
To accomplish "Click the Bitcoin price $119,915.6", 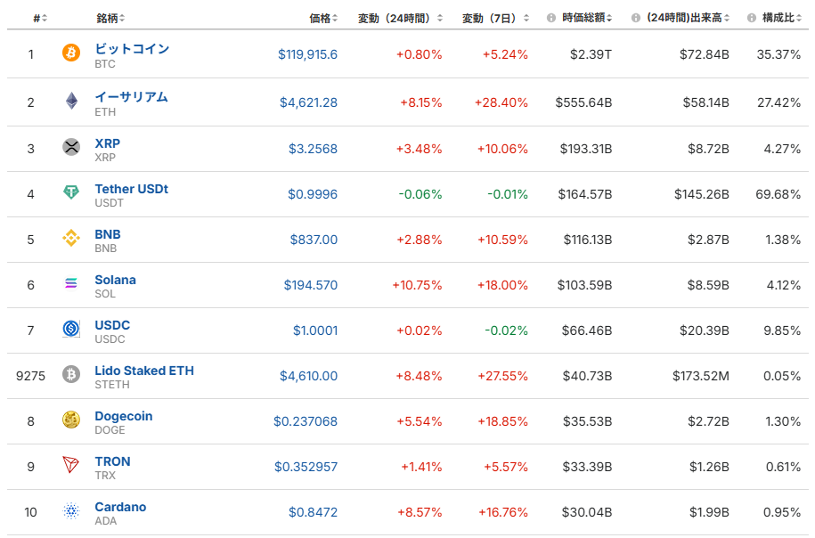I will (x=307, y=54).
